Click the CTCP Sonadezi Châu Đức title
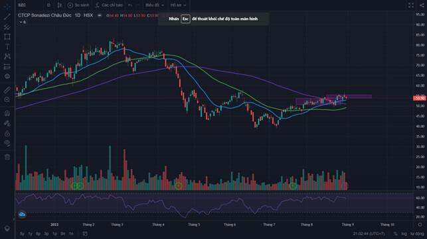Image resolution: width=427 pixels, height=239 pixels. coord(44,15)
